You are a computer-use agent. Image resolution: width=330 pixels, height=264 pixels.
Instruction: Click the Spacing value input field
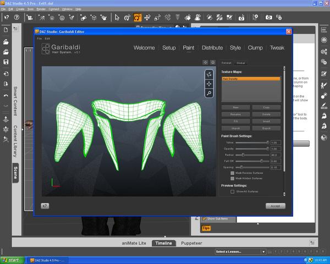276,168
